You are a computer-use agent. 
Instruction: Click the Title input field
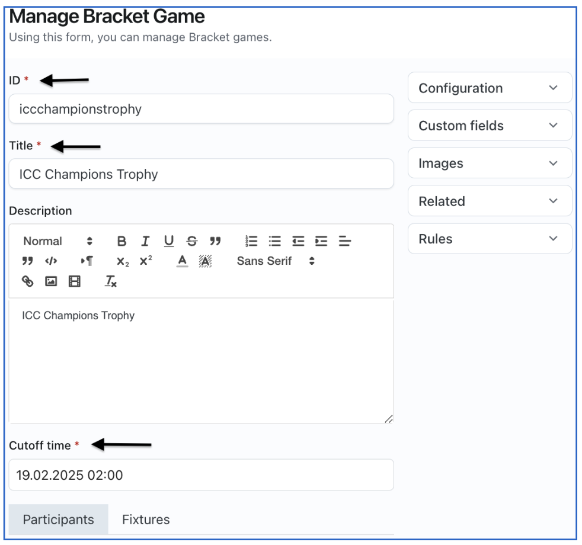(x=201, y=174)
